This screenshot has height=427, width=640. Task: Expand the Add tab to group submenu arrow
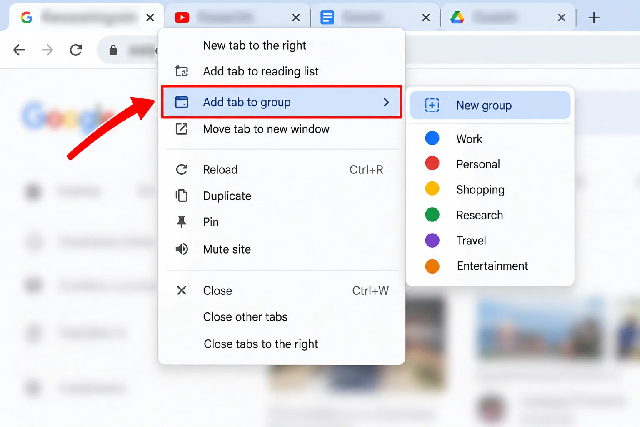point(386,102)
